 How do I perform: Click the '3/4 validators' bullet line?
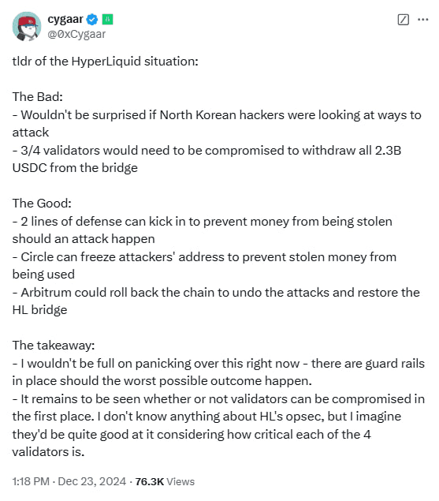pyautogui.click(x=206, y=159)
